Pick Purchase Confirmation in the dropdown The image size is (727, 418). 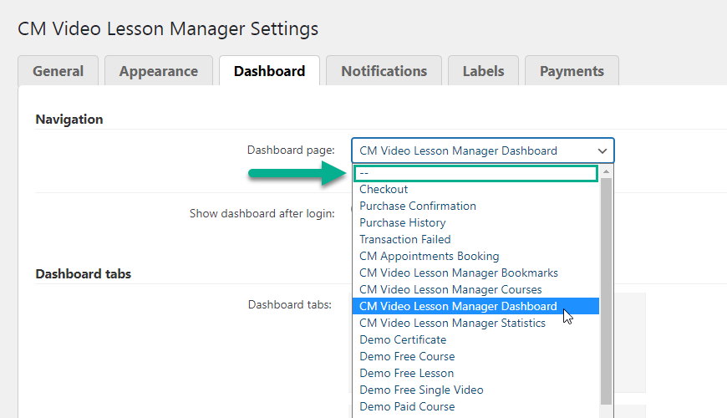click(475, 206)
